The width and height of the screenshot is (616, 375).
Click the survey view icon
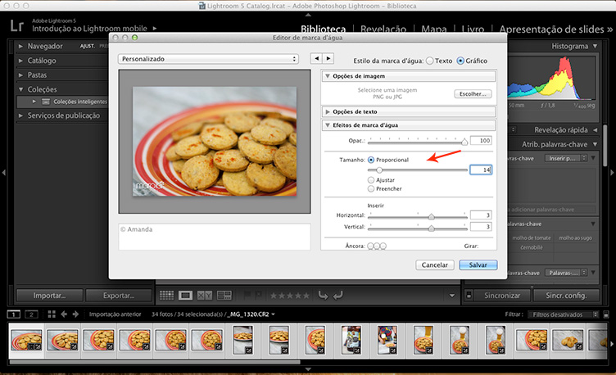pos(222,295)
